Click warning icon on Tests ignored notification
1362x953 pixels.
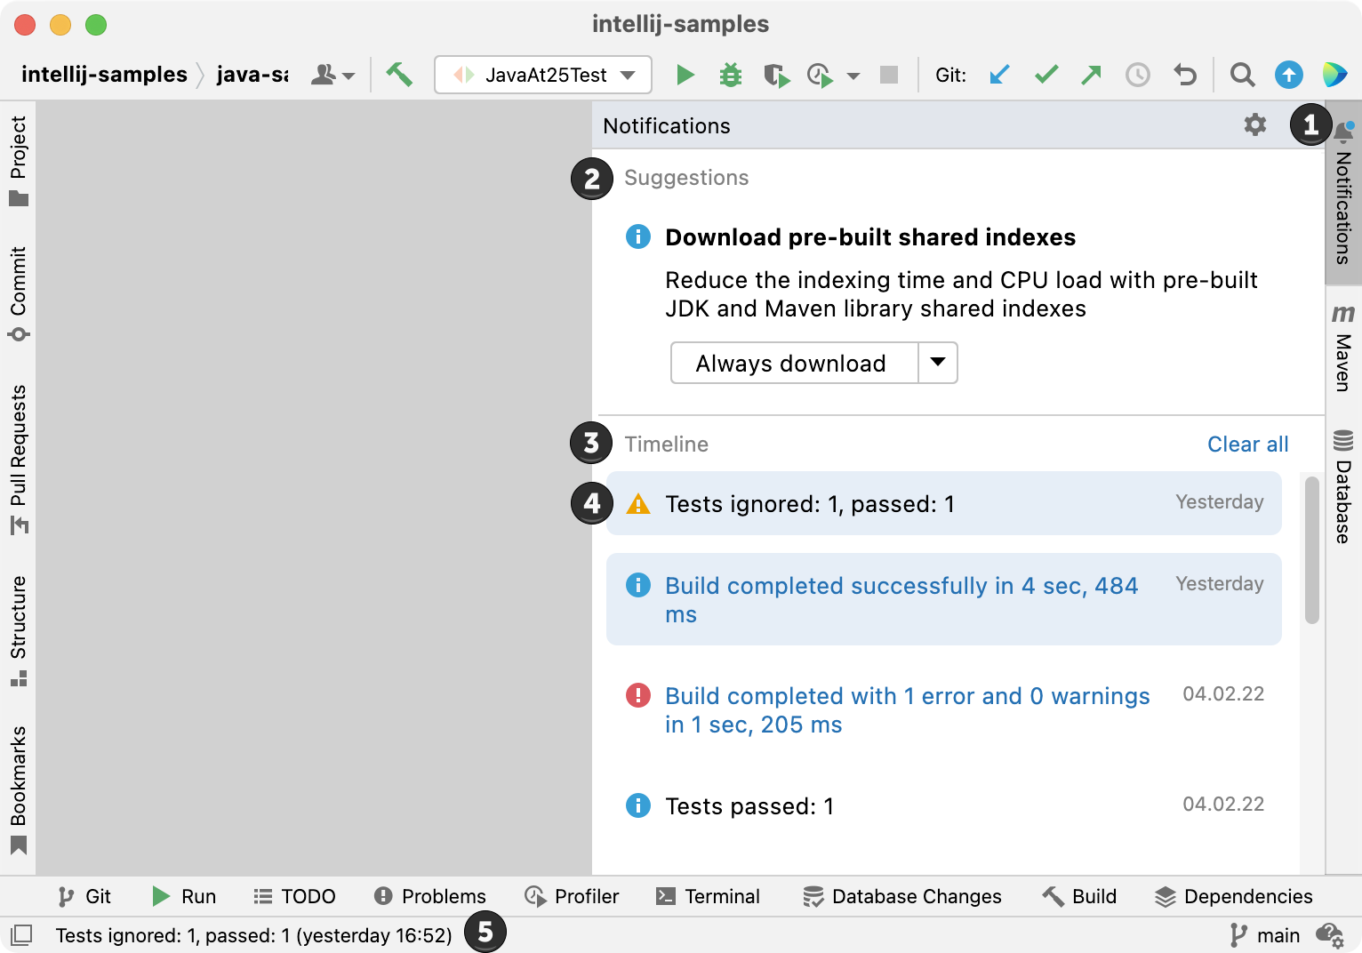[x=638, y=504]
